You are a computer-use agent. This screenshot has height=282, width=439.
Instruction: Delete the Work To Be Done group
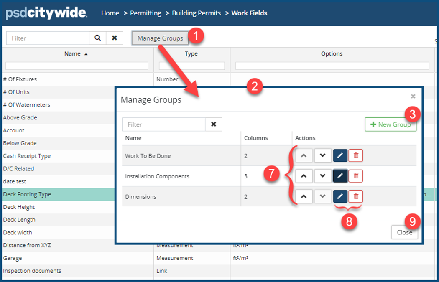click(x=356, y=156)
